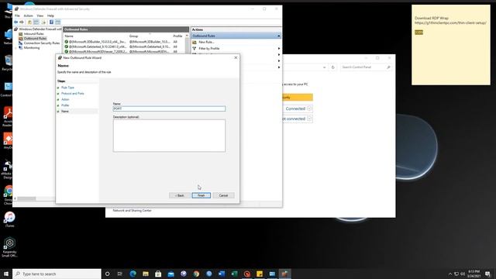Image resolution: width=496 pixels, height=279 pixels.
Task: Select Connection Security Rules in the tree
Action: tap(42, 43)
